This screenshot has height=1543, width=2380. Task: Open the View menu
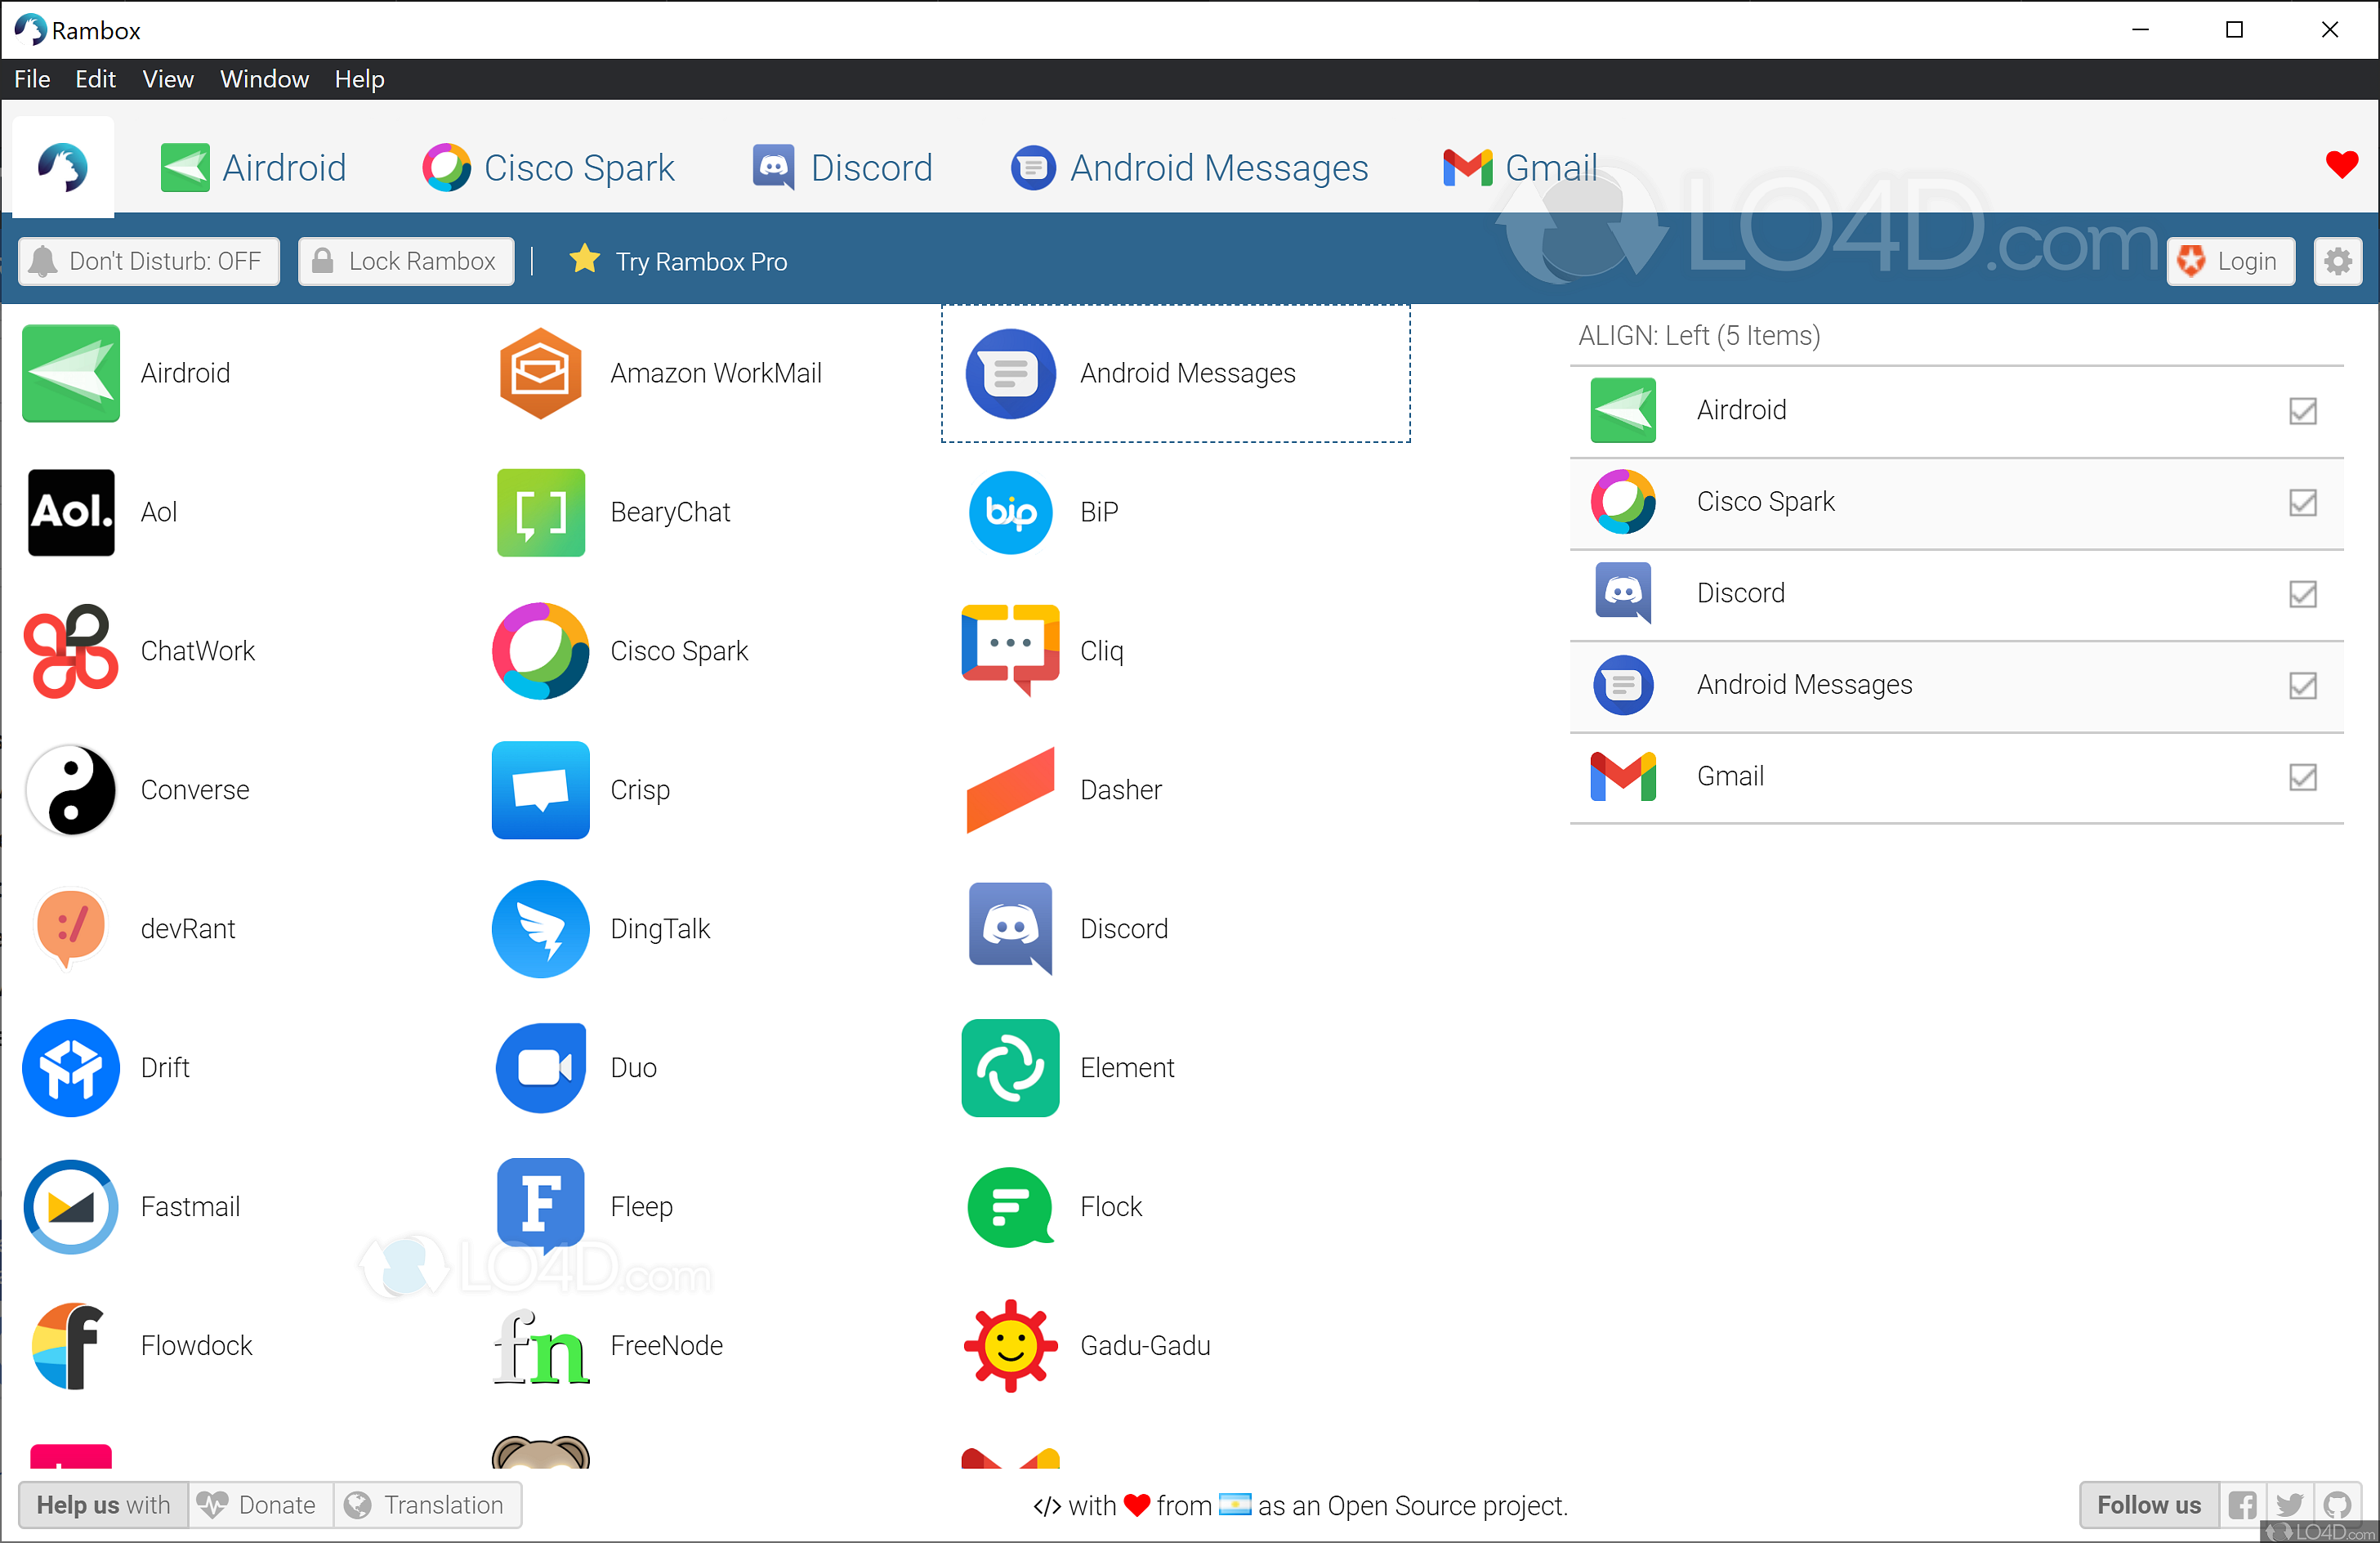coord(167,79)
